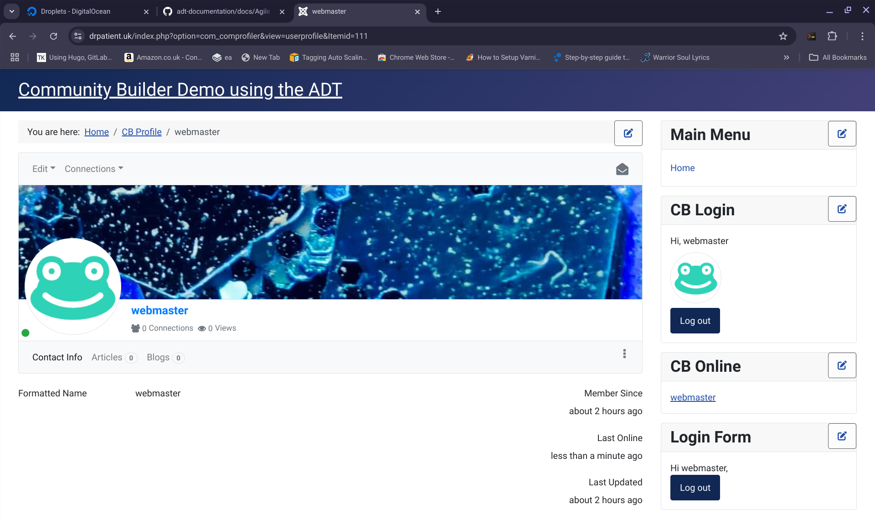Viewport: 875px width, 520px height.
Task: Edit the CB Online module
Action: tap(842, 365)
